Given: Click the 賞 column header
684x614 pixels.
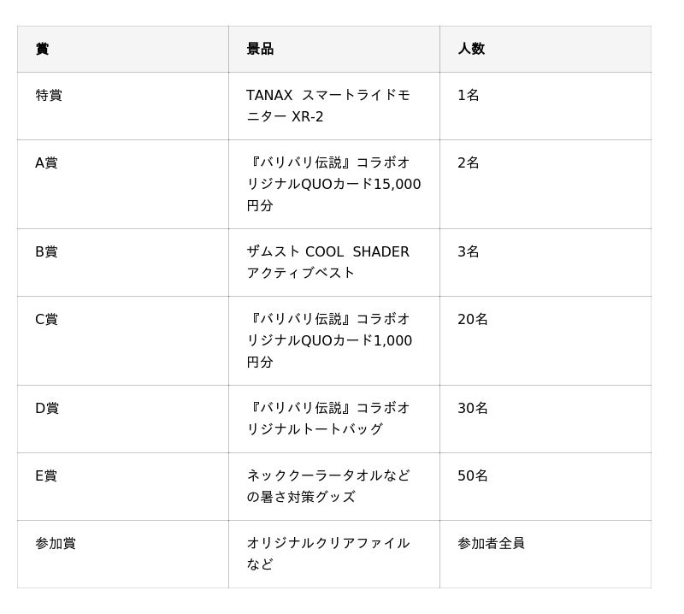Looking at the screenshot, I should tap(122, 49).
